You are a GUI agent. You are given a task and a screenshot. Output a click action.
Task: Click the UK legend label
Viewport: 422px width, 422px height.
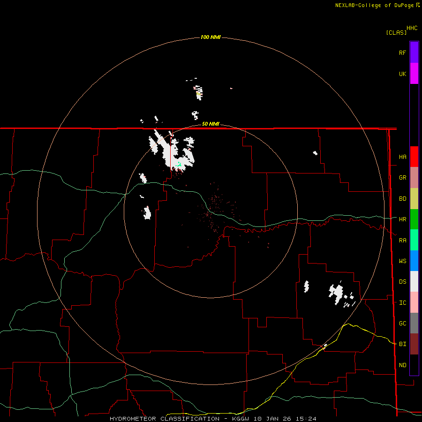coord(402,74)
